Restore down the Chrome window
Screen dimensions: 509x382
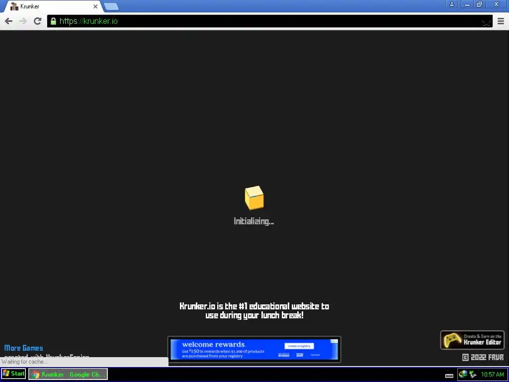pos(480,4)
